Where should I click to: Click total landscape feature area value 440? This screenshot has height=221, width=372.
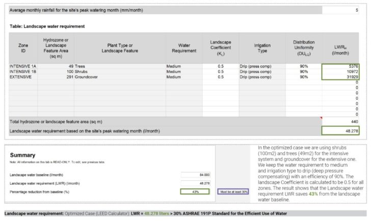pyautogui.click(x=340, y=122)
